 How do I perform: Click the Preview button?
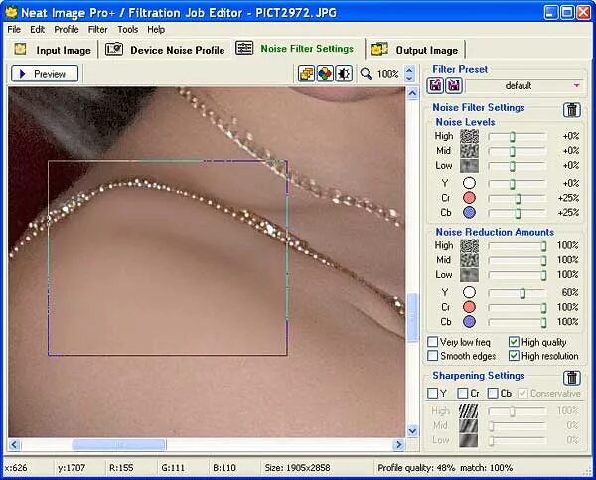tap(45, 74)
